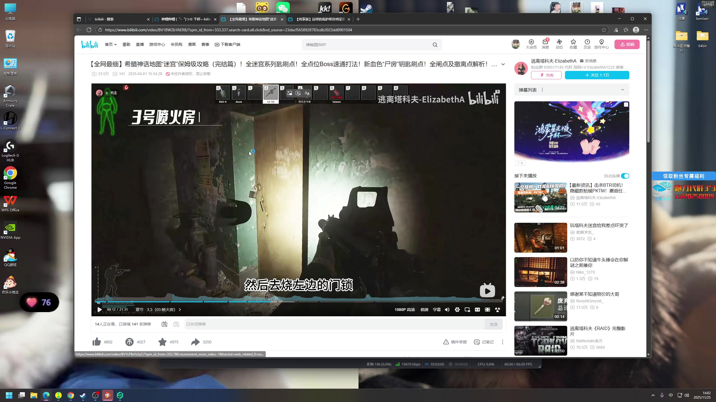The image size is (716, 402).
Task: Click the like thumbs-up icon
Action: click(x=97, y=342)
